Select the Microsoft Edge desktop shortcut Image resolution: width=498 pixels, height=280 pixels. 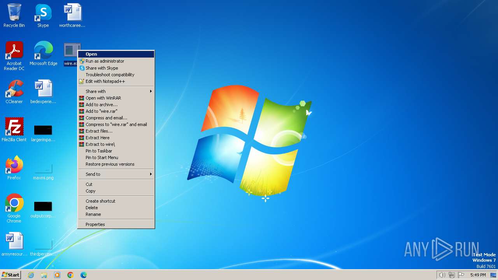(x=43, y=54)
